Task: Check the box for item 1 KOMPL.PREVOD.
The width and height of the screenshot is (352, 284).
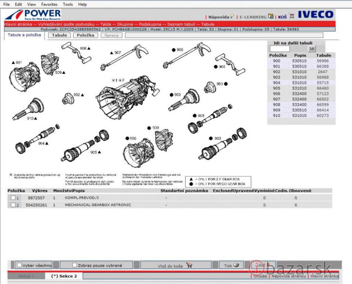Action: click(x=13, y=198)
